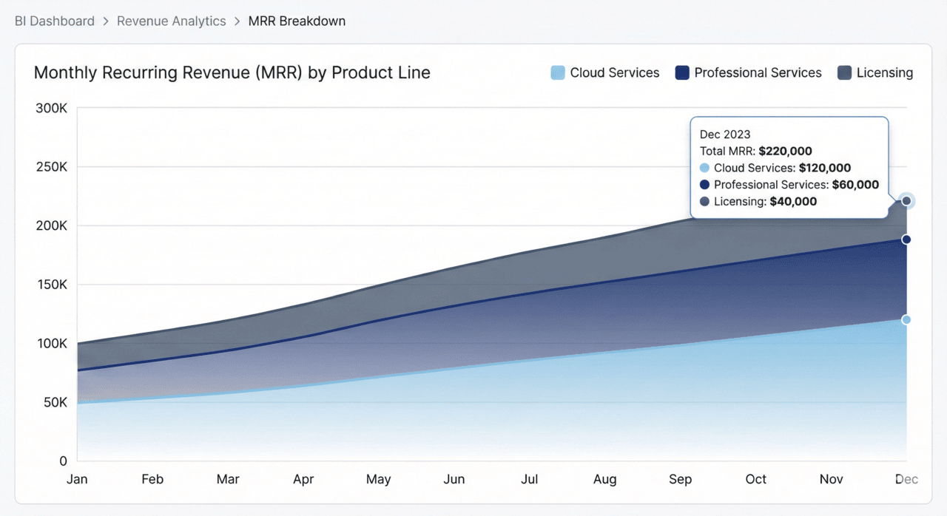Click the Cloud Services dot in the tooltip
The height and width of the screenshot is (516, 947).
point(704,168)
